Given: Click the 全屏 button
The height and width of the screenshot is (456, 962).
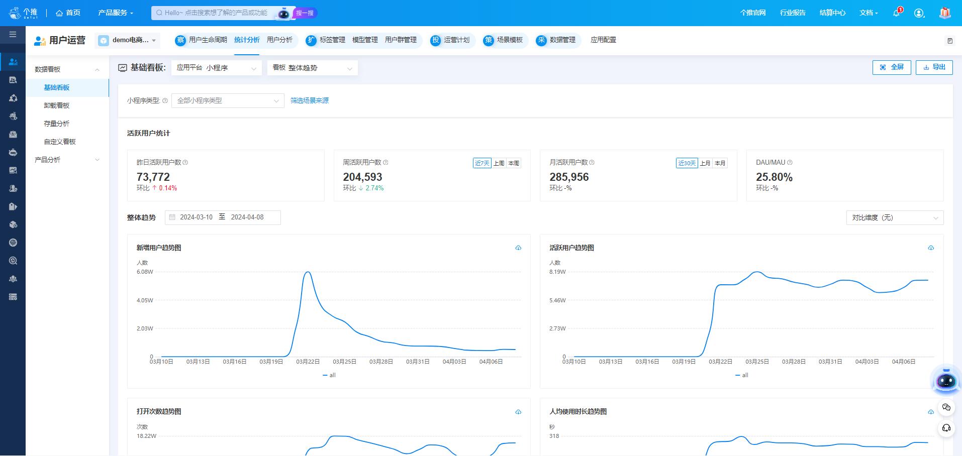Looking at the screenshot, I should pyautogui.click(x=892, y=67).
